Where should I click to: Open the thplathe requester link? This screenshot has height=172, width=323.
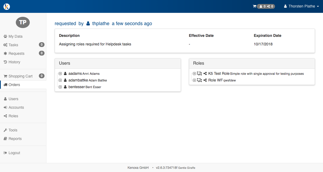[101, 24]
